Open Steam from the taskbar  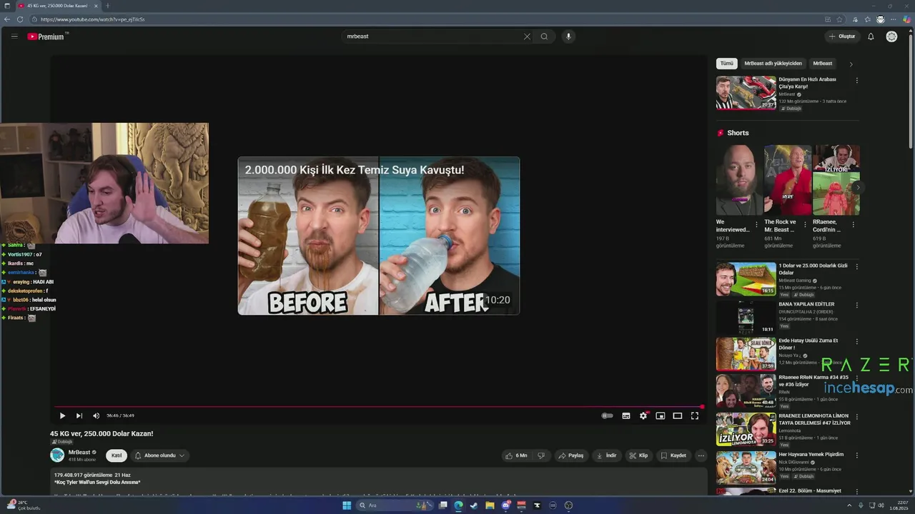click(474, 505)
